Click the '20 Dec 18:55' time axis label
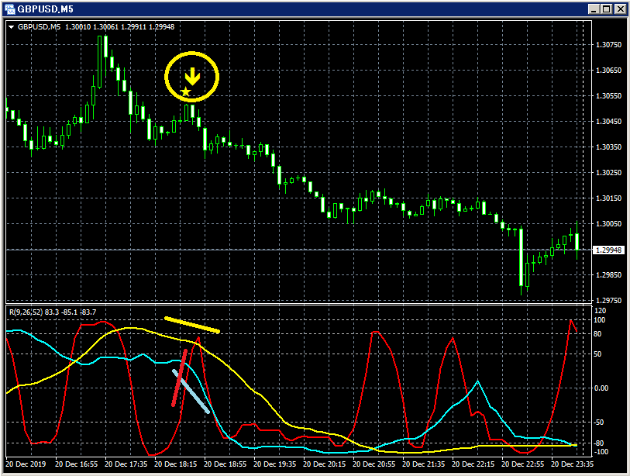Screen dimensions: 630x476 coord(225,464)
